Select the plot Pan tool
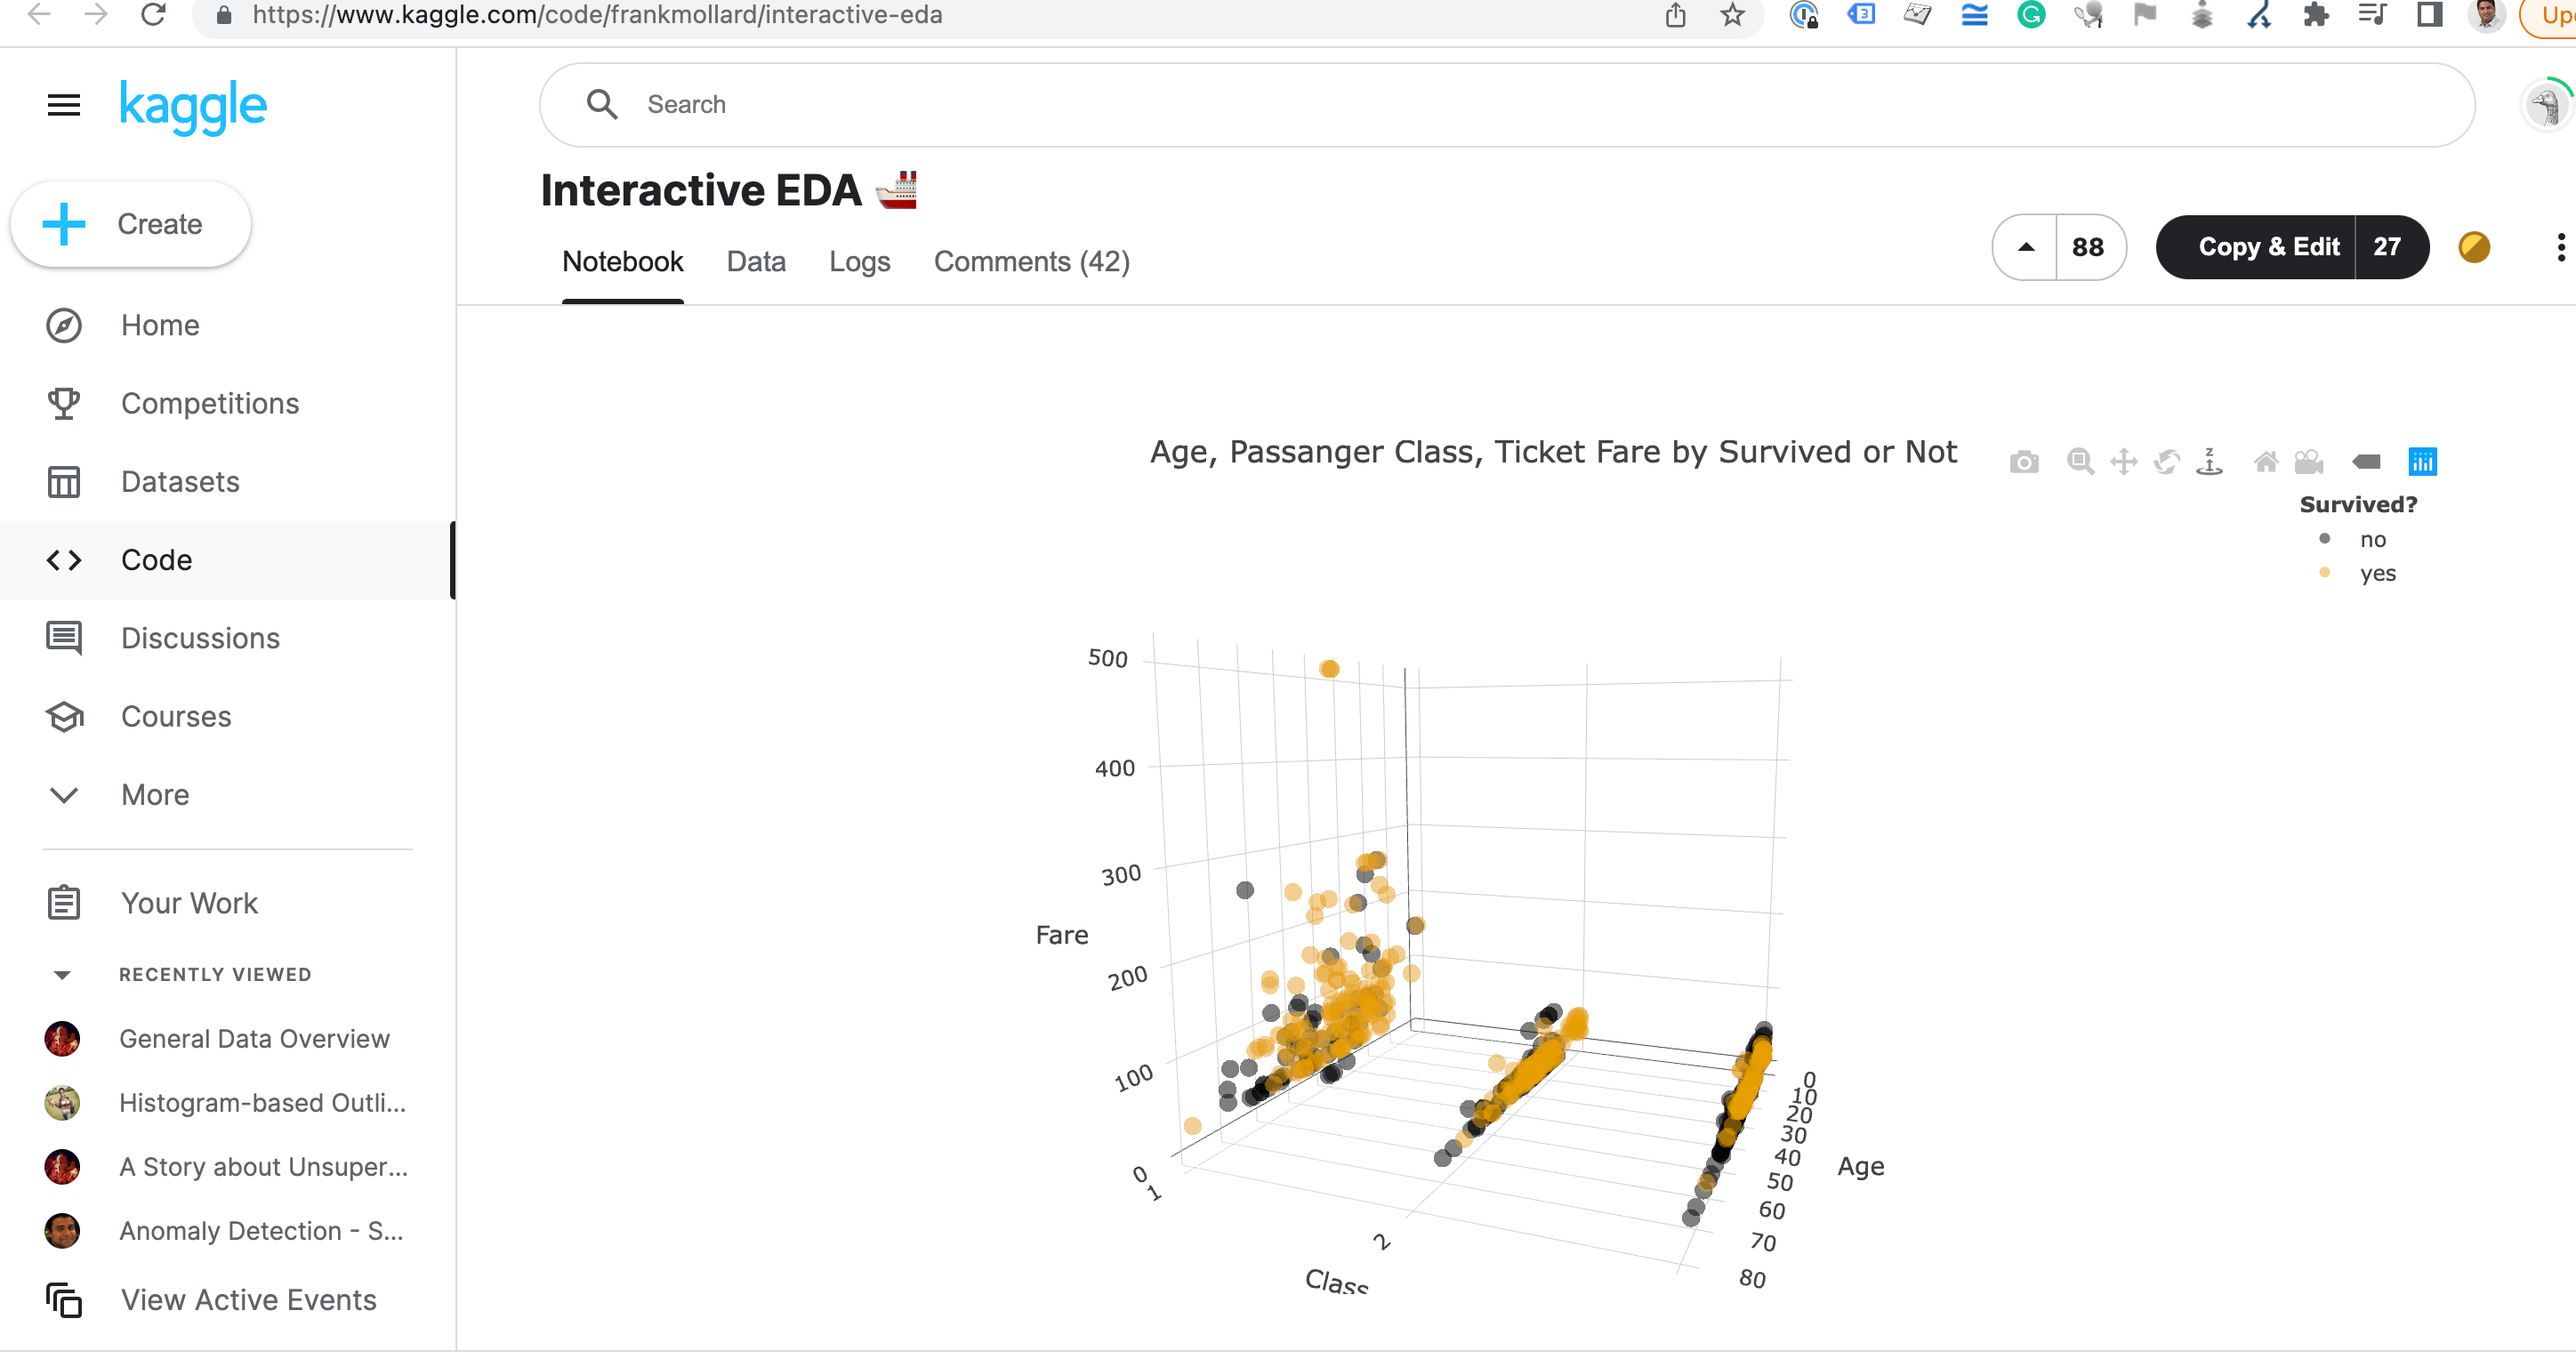This screenshot has width=2576, height=1359. click(2123, 462)
